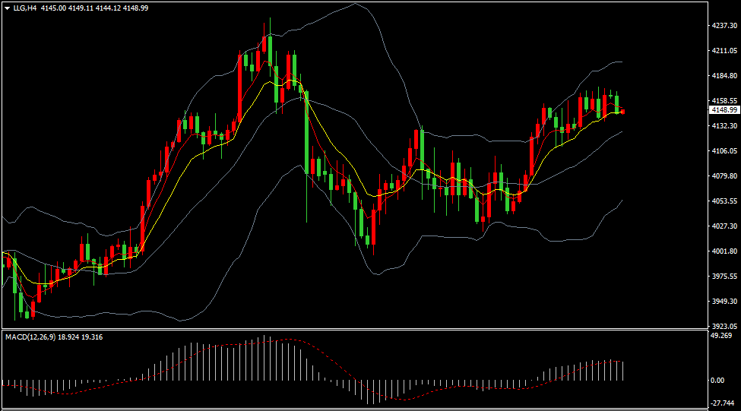Screen dimensions: 741x411
Task: Select the tall green candle of the sharp drop
Action: [306, 129]
